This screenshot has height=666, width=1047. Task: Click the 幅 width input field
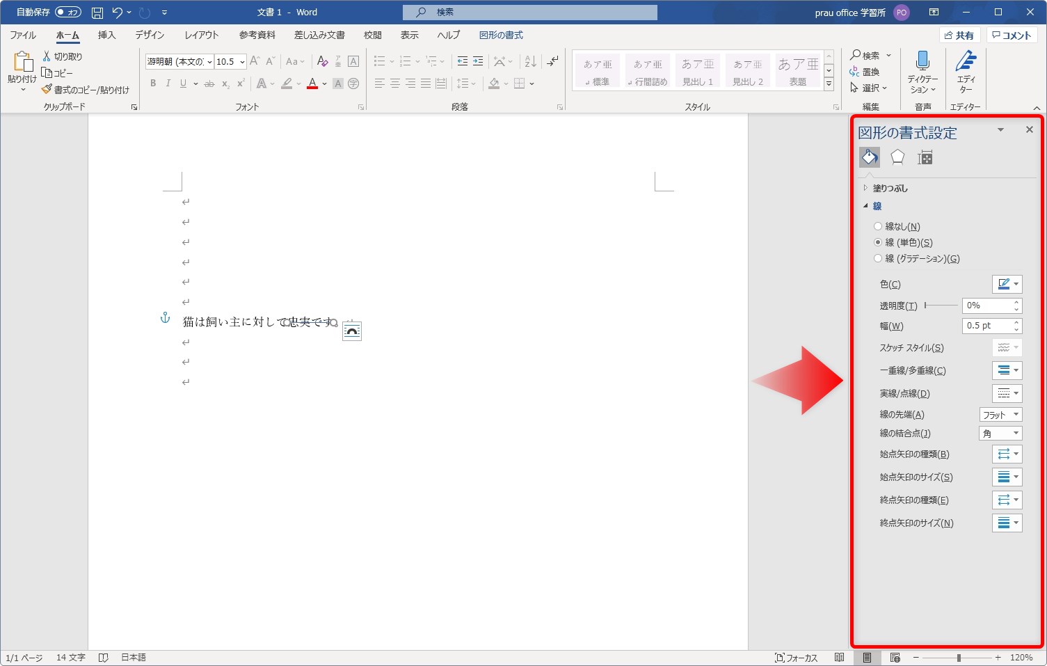(986, 326)
